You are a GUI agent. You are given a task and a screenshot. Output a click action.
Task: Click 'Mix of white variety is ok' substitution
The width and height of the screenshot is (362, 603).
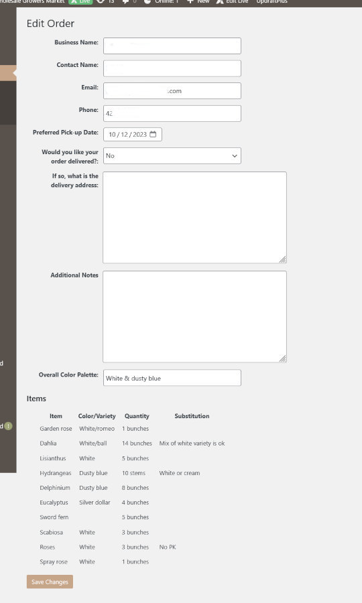(x=192, y=443)
